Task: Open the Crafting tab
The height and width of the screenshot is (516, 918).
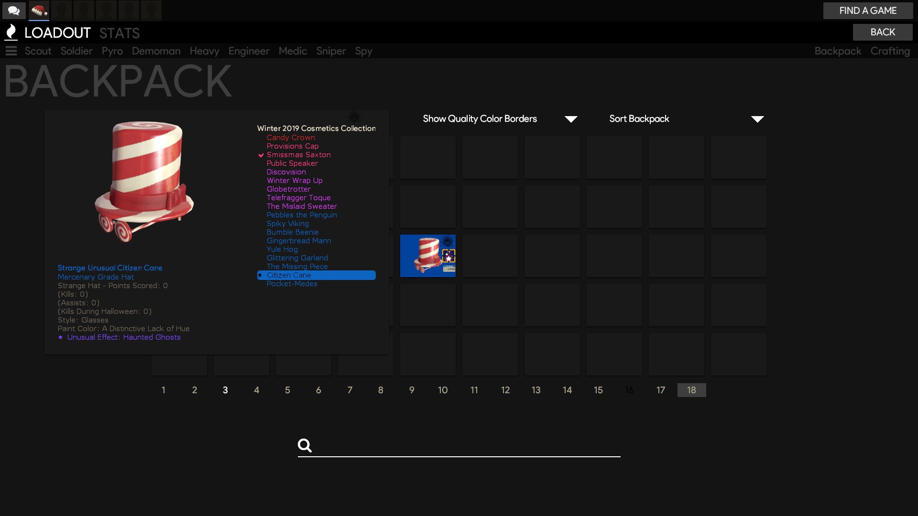Action: click(890, 51)
